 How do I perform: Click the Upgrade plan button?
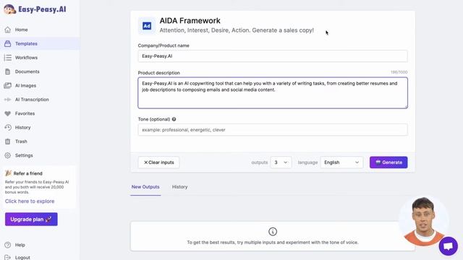(31, 220)
